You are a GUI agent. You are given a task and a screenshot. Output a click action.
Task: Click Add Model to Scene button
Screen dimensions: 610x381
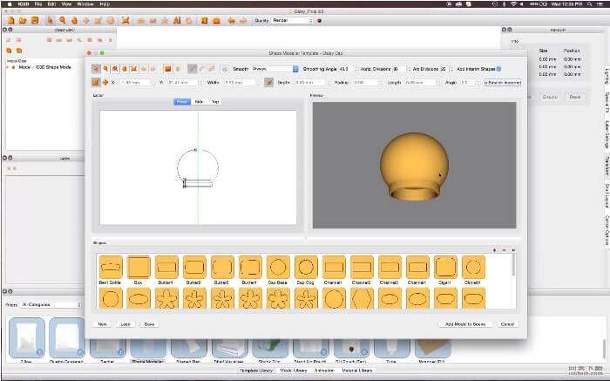[464, 323]
